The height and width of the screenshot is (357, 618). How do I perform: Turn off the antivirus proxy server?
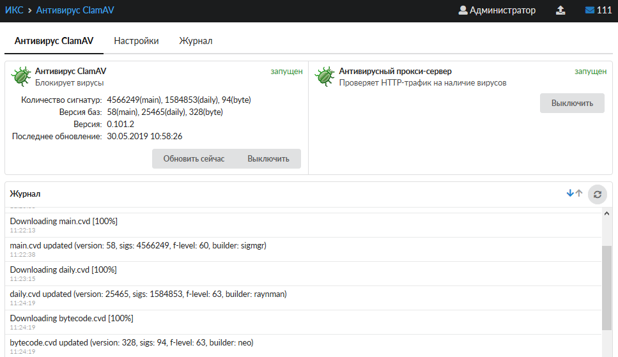pos(572,103)
